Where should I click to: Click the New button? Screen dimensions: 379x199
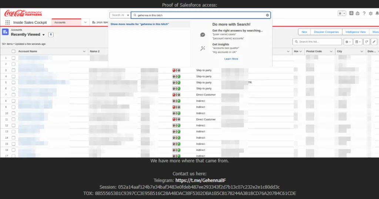[304, 32]
